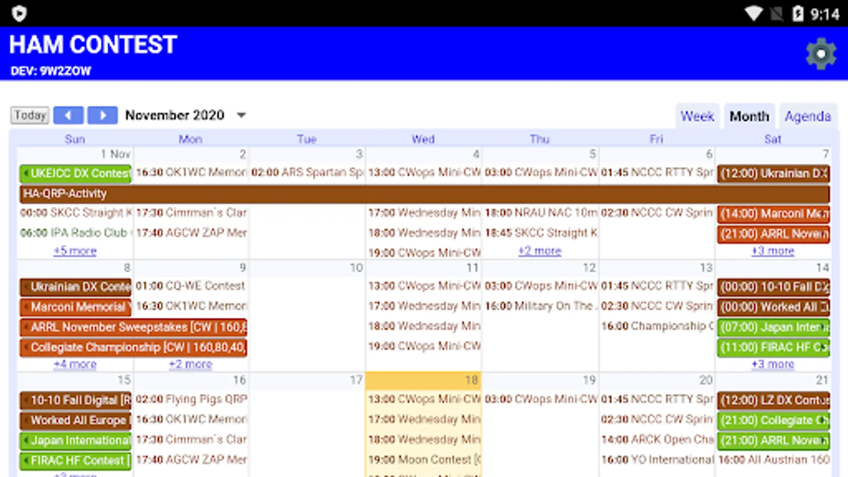Open the (12:00) Ukrainian DX event
Viewport: 848px width, 477px height.
click(x=774, y=173)
